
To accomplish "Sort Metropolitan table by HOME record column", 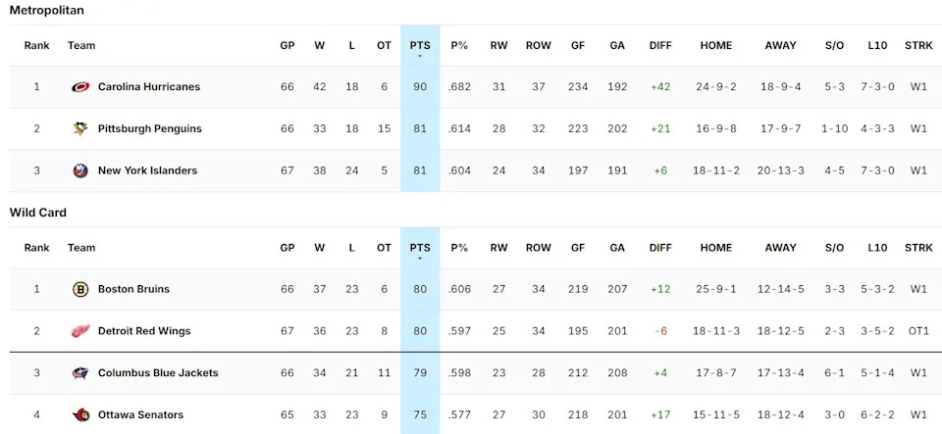I will tap(716, 45).
